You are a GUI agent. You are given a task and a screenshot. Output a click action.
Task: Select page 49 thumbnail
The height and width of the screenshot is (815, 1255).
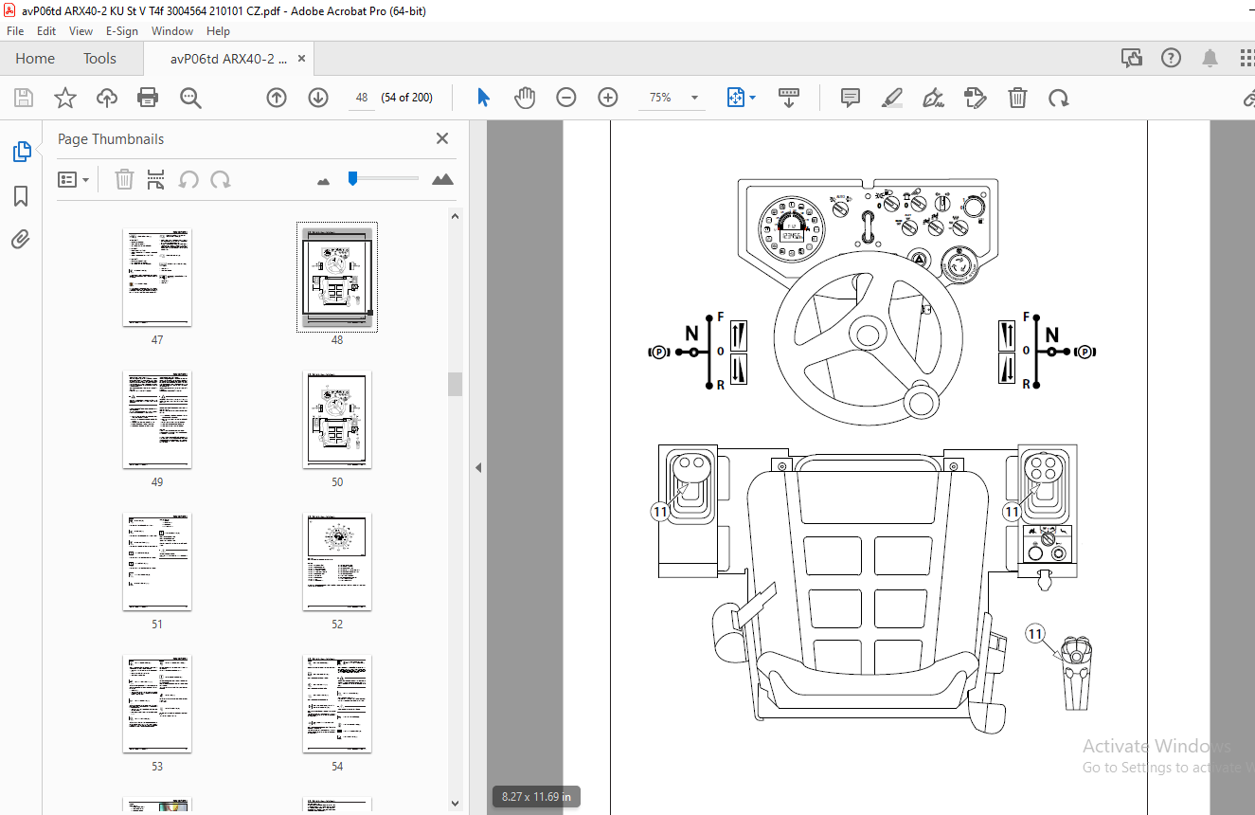click(157, 419)
